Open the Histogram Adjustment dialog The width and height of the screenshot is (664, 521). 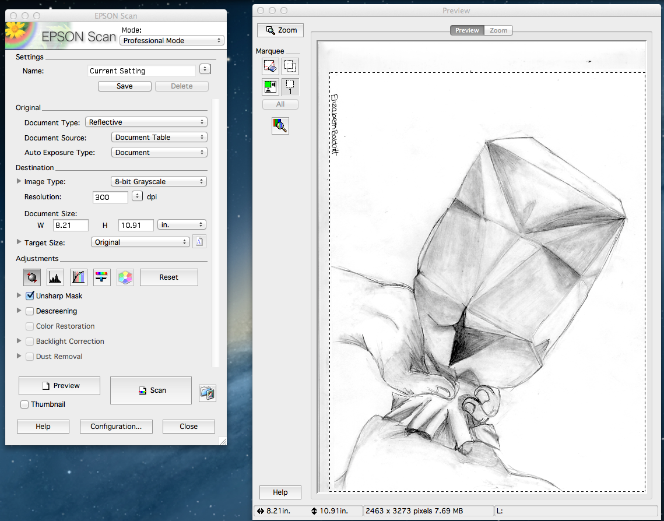point(55,277)
